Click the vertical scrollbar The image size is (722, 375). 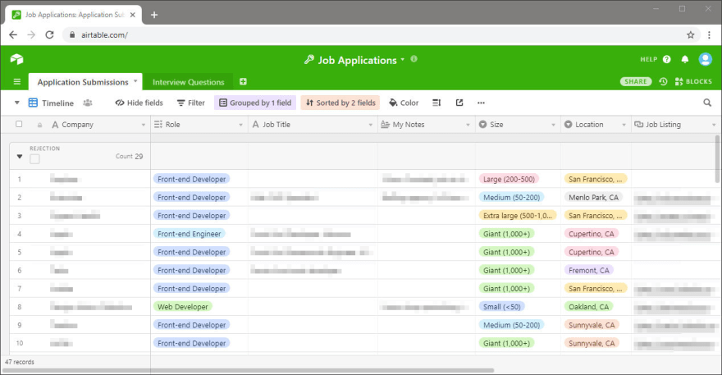coord(717,159)
